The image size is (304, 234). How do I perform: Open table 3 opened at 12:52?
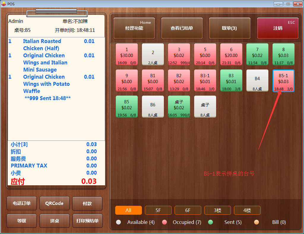pyautogui.click(x=179, y=54)
